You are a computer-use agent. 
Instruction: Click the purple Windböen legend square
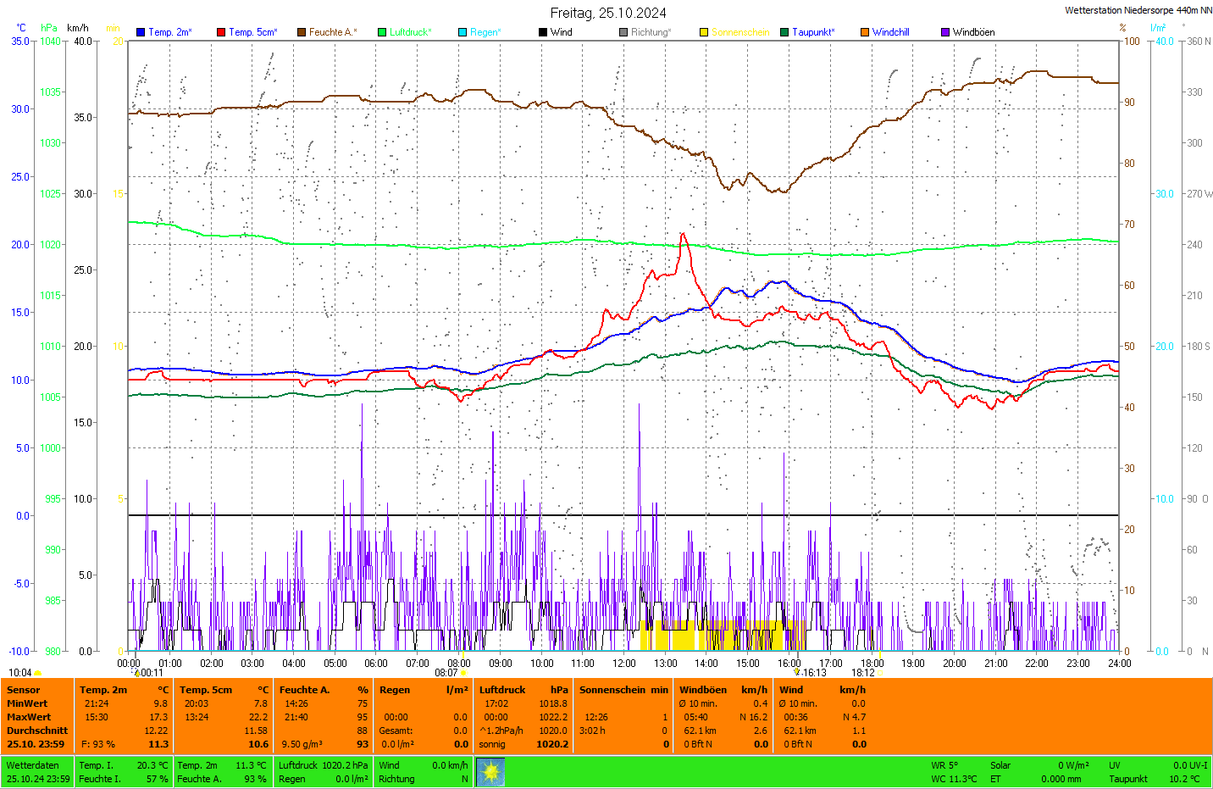coord(945,32)
